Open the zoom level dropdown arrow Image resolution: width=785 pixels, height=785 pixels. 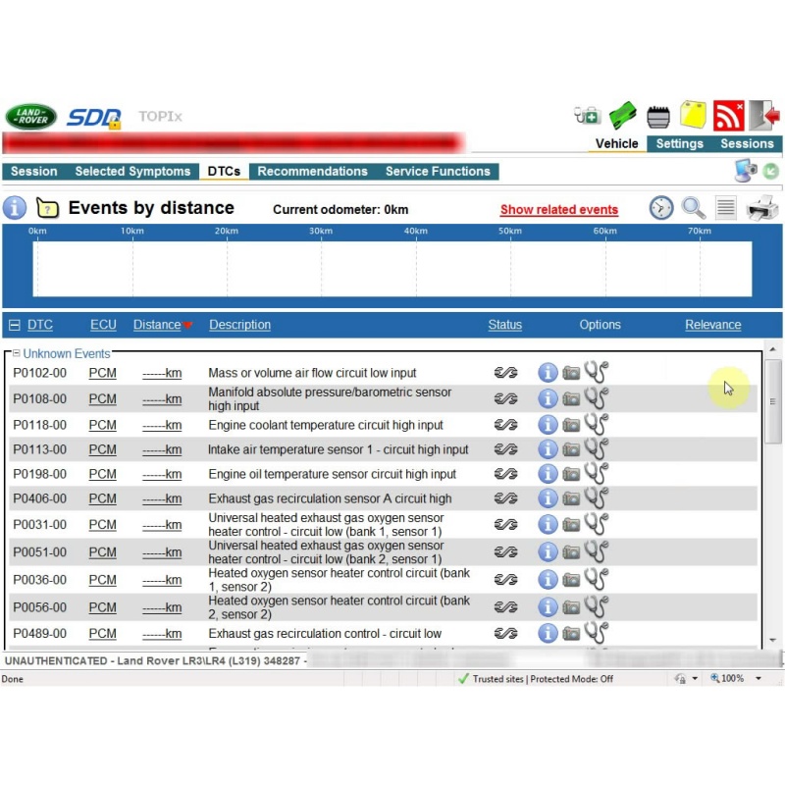[x=759, y=678]
